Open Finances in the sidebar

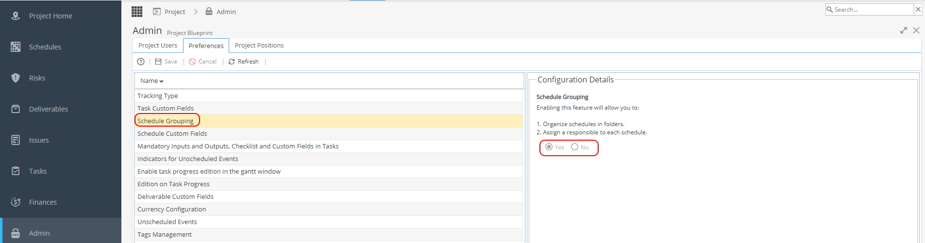(43, 202)
